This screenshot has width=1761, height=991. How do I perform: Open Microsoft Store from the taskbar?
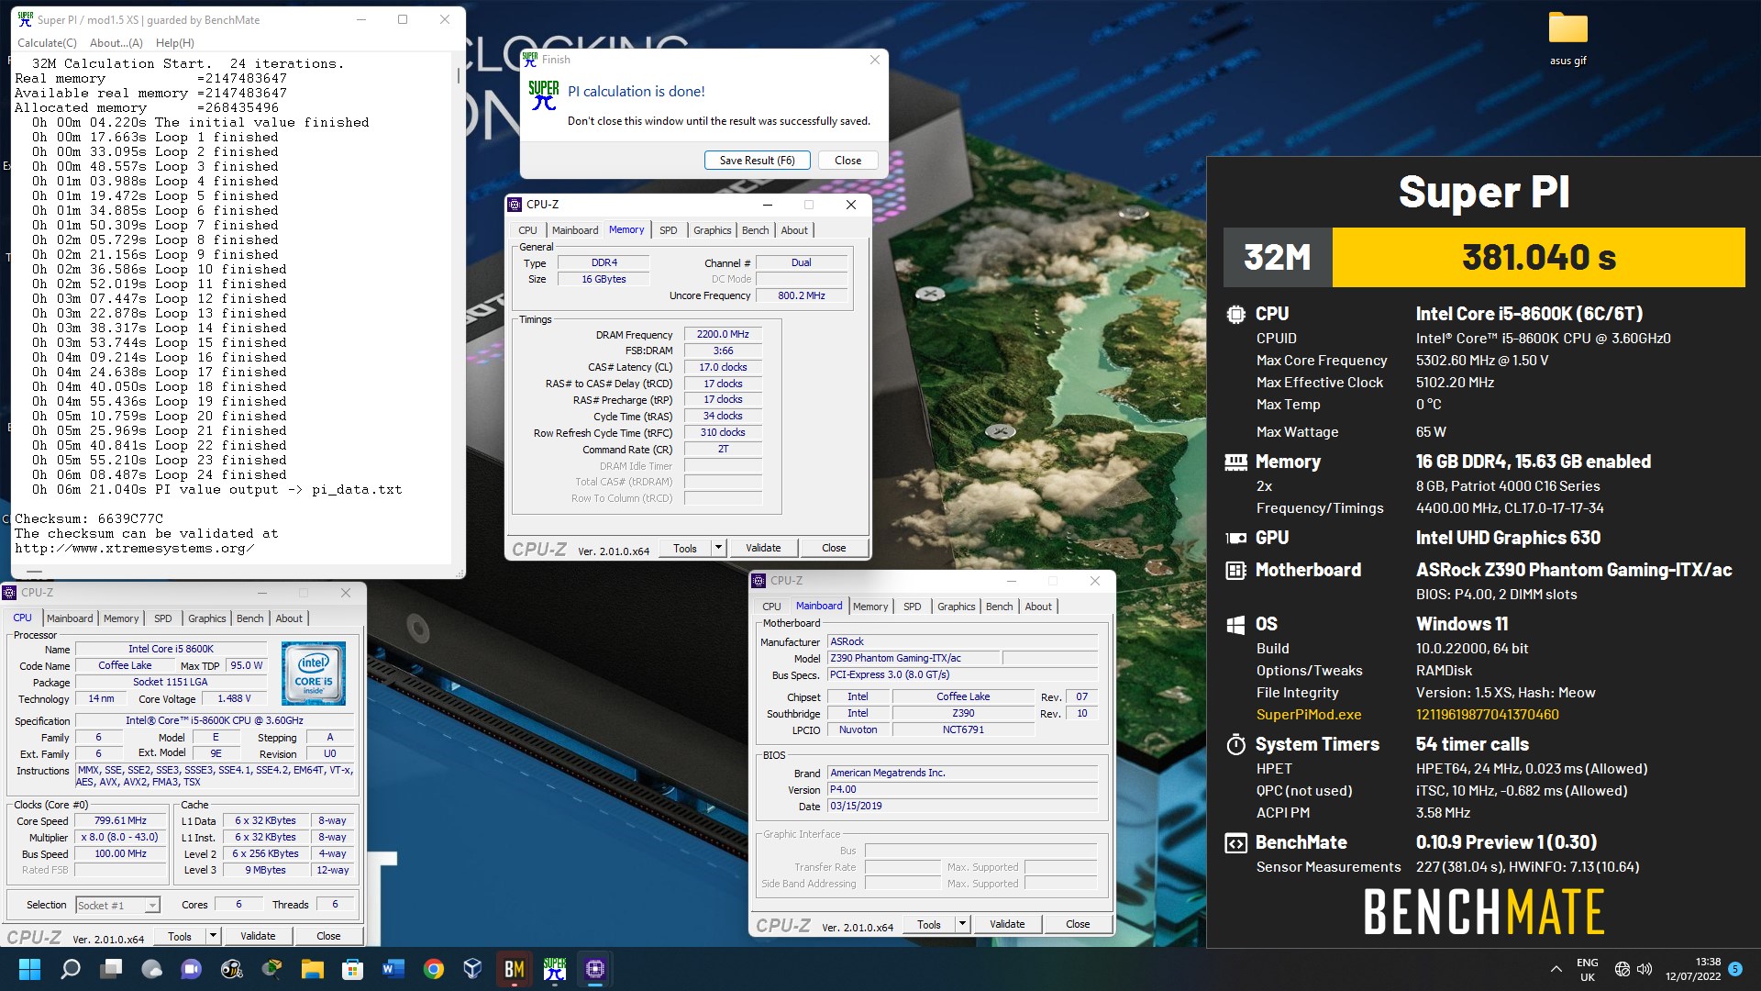click(x=353, y=969)
